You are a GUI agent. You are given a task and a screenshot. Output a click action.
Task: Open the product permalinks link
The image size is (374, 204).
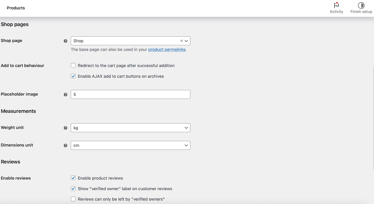(167, 49)
